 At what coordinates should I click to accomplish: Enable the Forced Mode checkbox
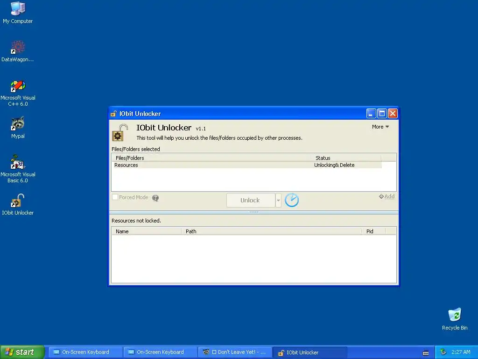(x=115, y=197)
